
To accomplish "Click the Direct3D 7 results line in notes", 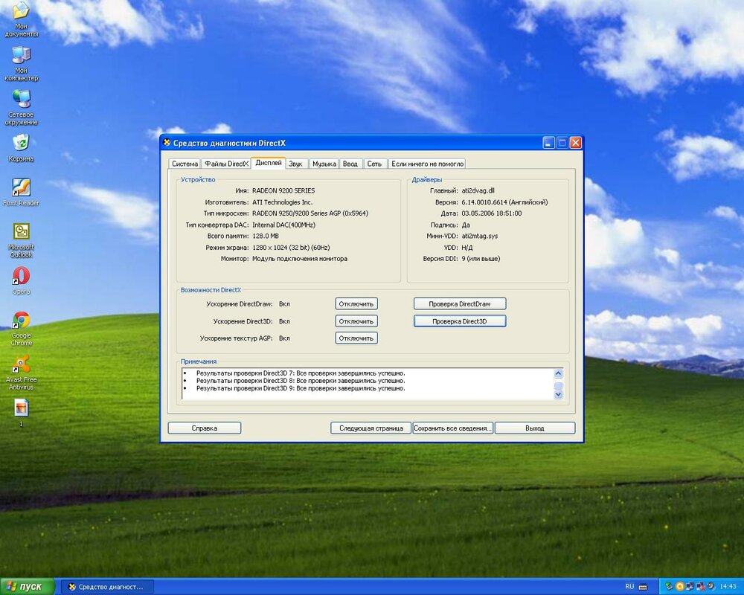I will pyautogui.click(x=301, y=373).
